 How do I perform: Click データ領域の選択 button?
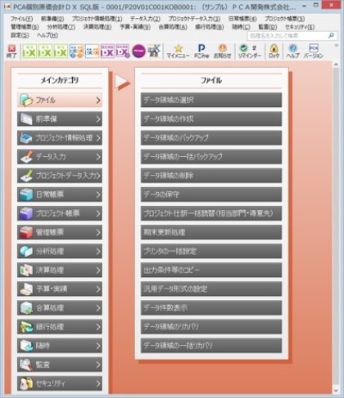pos(211,100)
